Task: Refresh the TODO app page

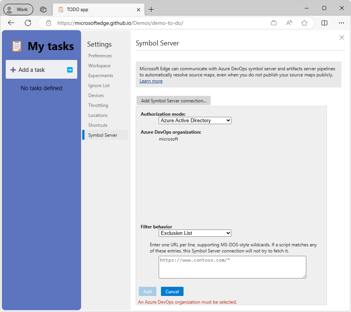Action: pyautogui.click(x=28, y=23)
